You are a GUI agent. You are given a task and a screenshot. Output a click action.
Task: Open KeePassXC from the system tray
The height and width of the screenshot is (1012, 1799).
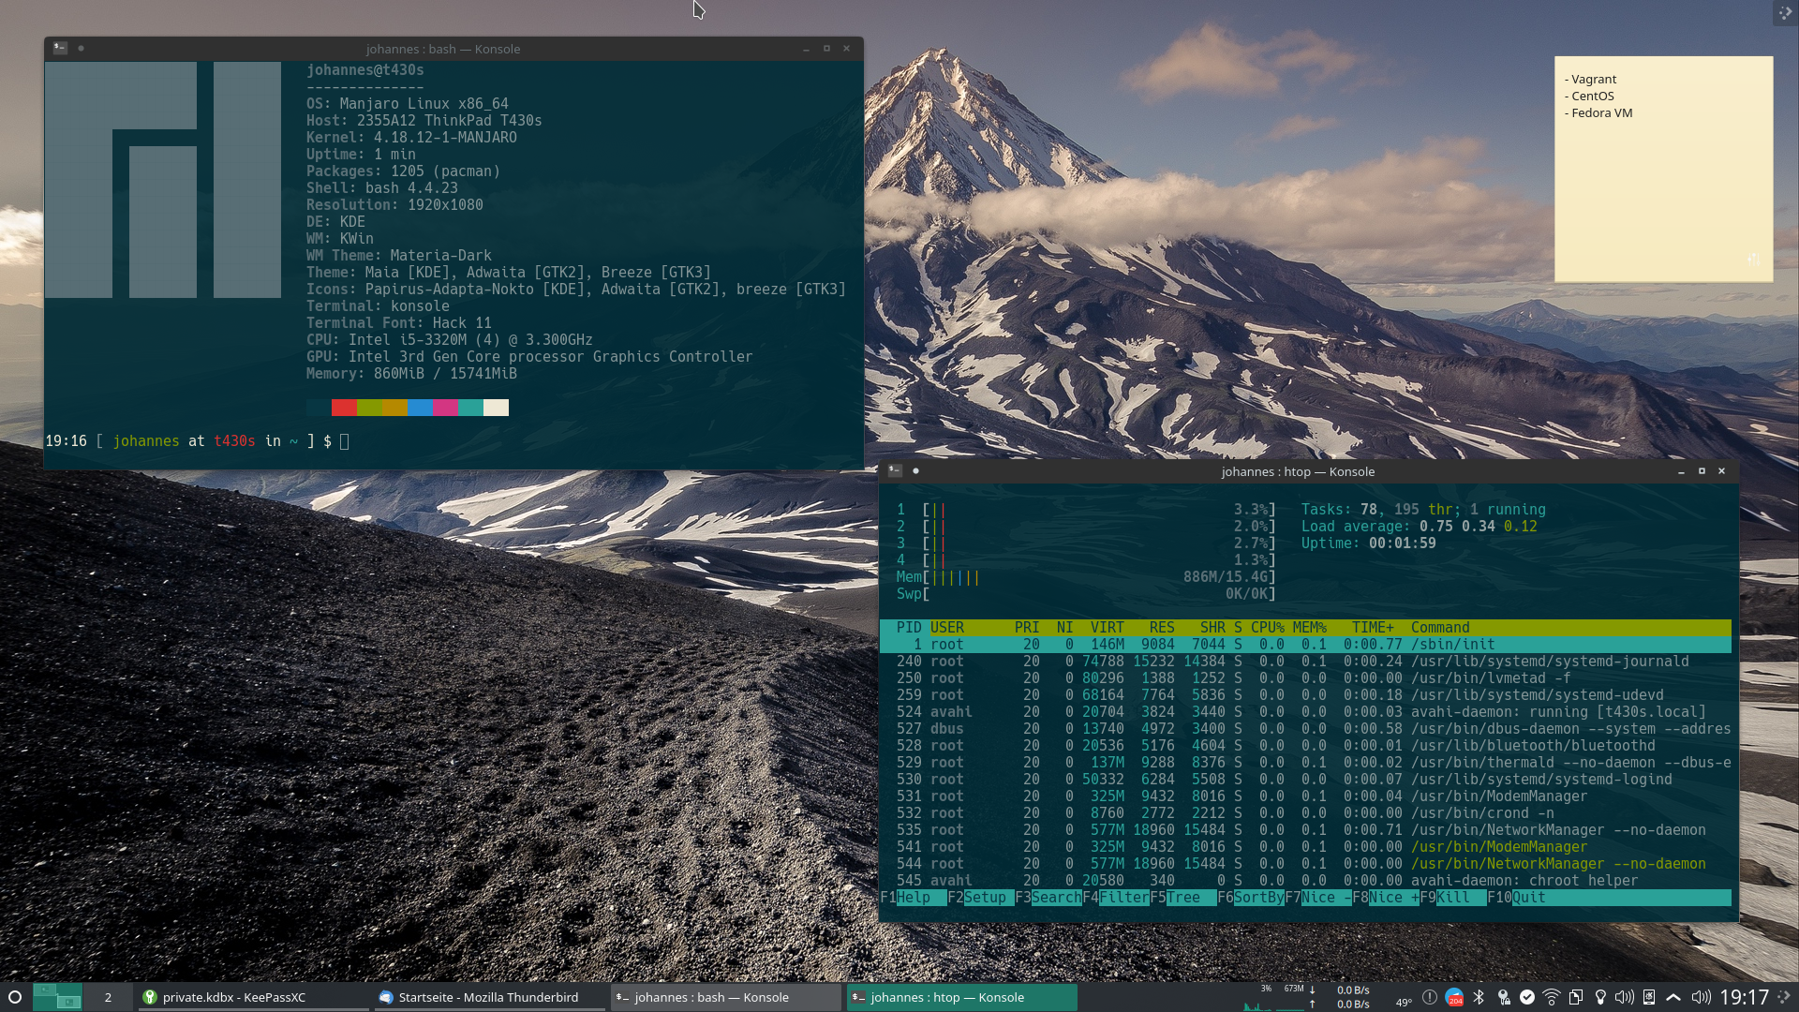tap(1504, 997)
